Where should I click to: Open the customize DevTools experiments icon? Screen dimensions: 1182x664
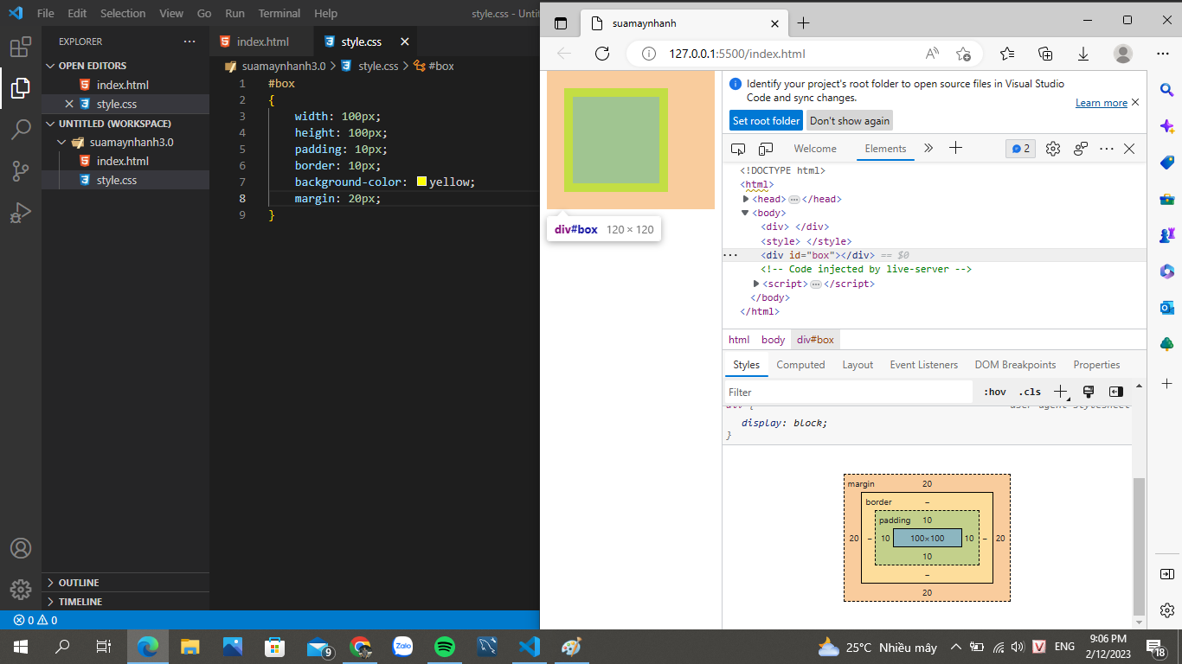point(1081,149)
